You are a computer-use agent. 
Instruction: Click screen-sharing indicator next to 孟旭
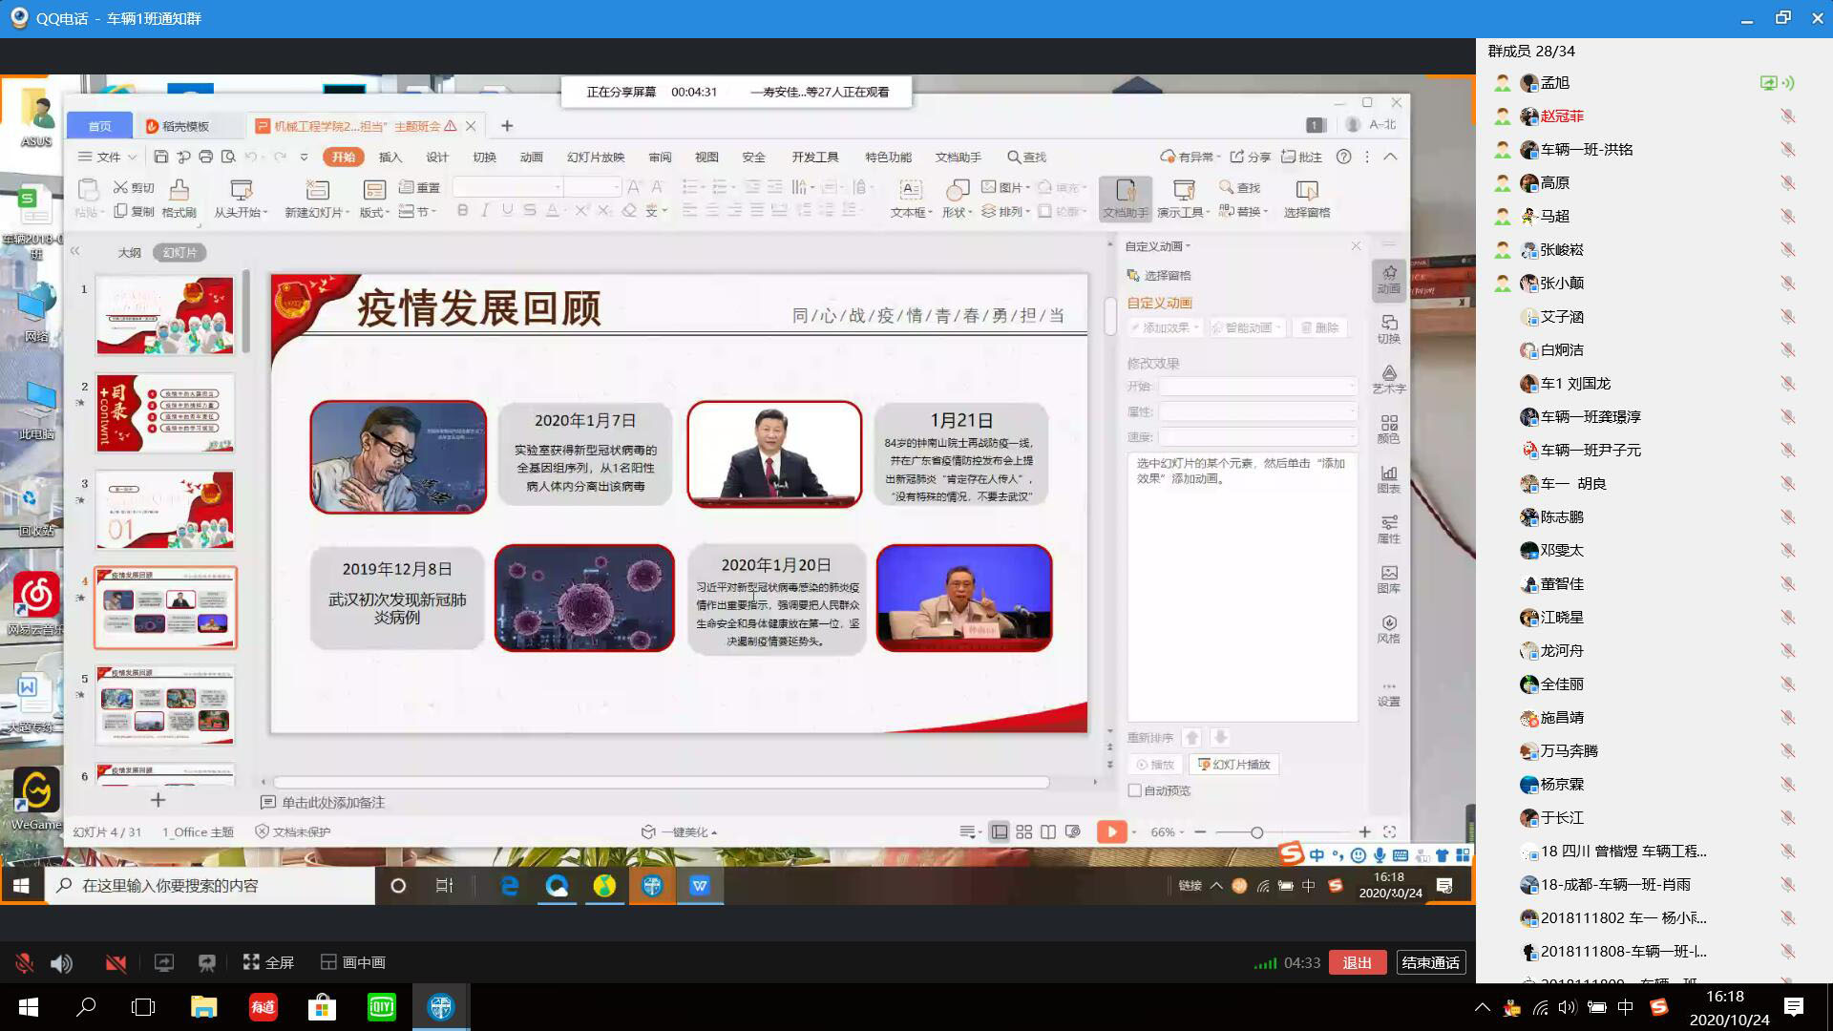[1769, 83]
